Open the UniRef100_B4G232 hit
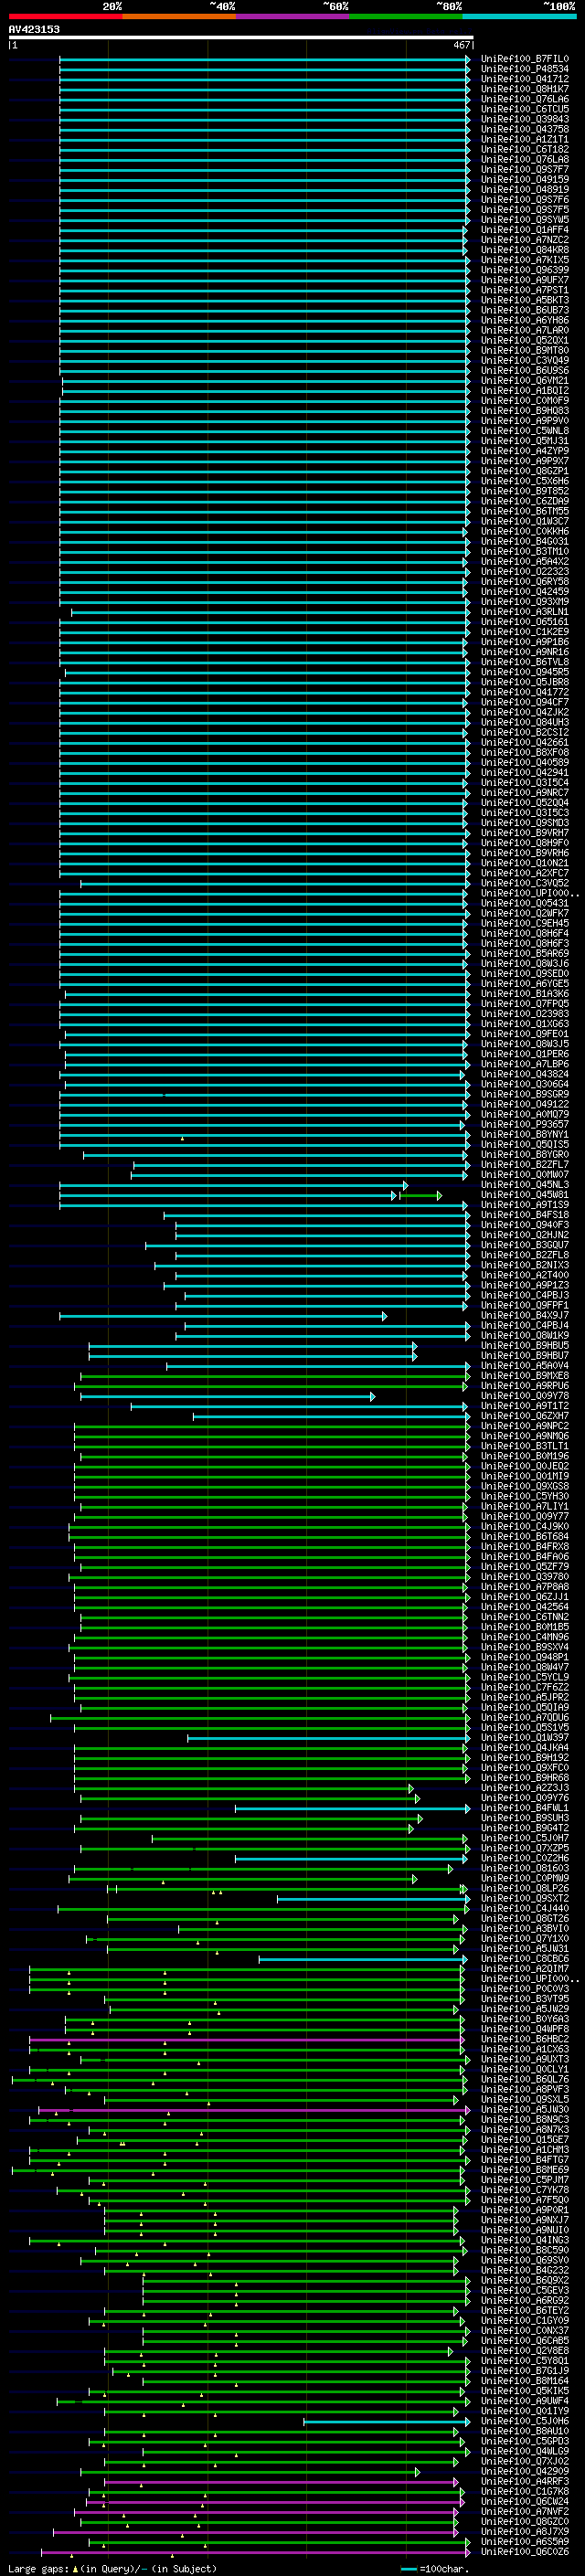The image size is (585, 2576). pos(524,2270)
